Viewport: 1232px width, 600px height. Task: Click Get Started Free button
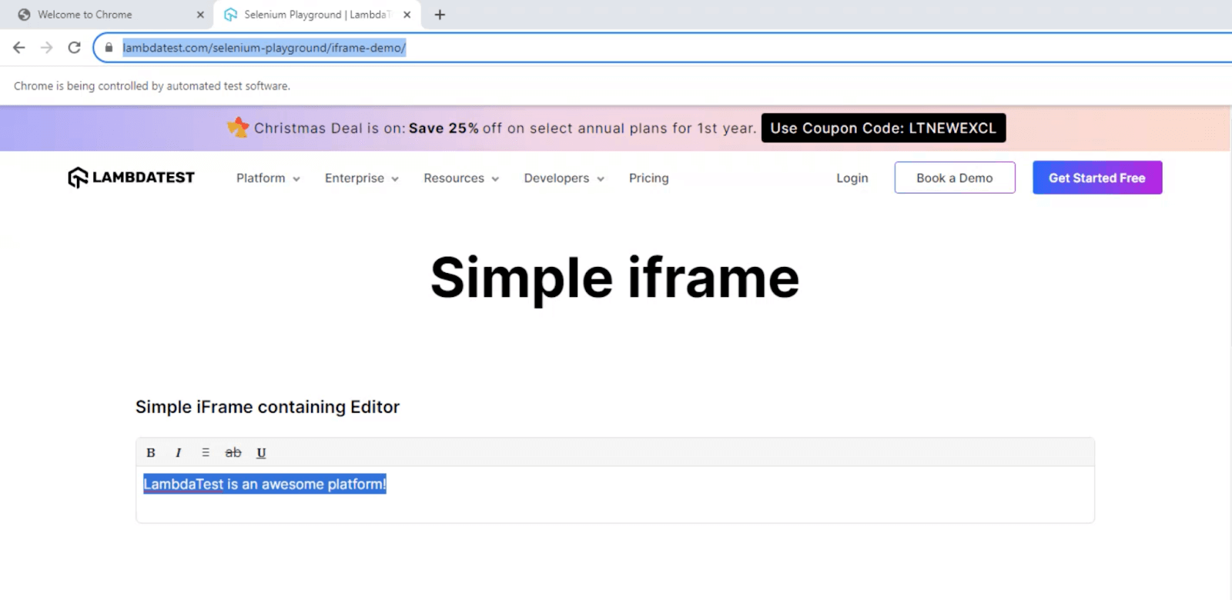[1097, 178]
